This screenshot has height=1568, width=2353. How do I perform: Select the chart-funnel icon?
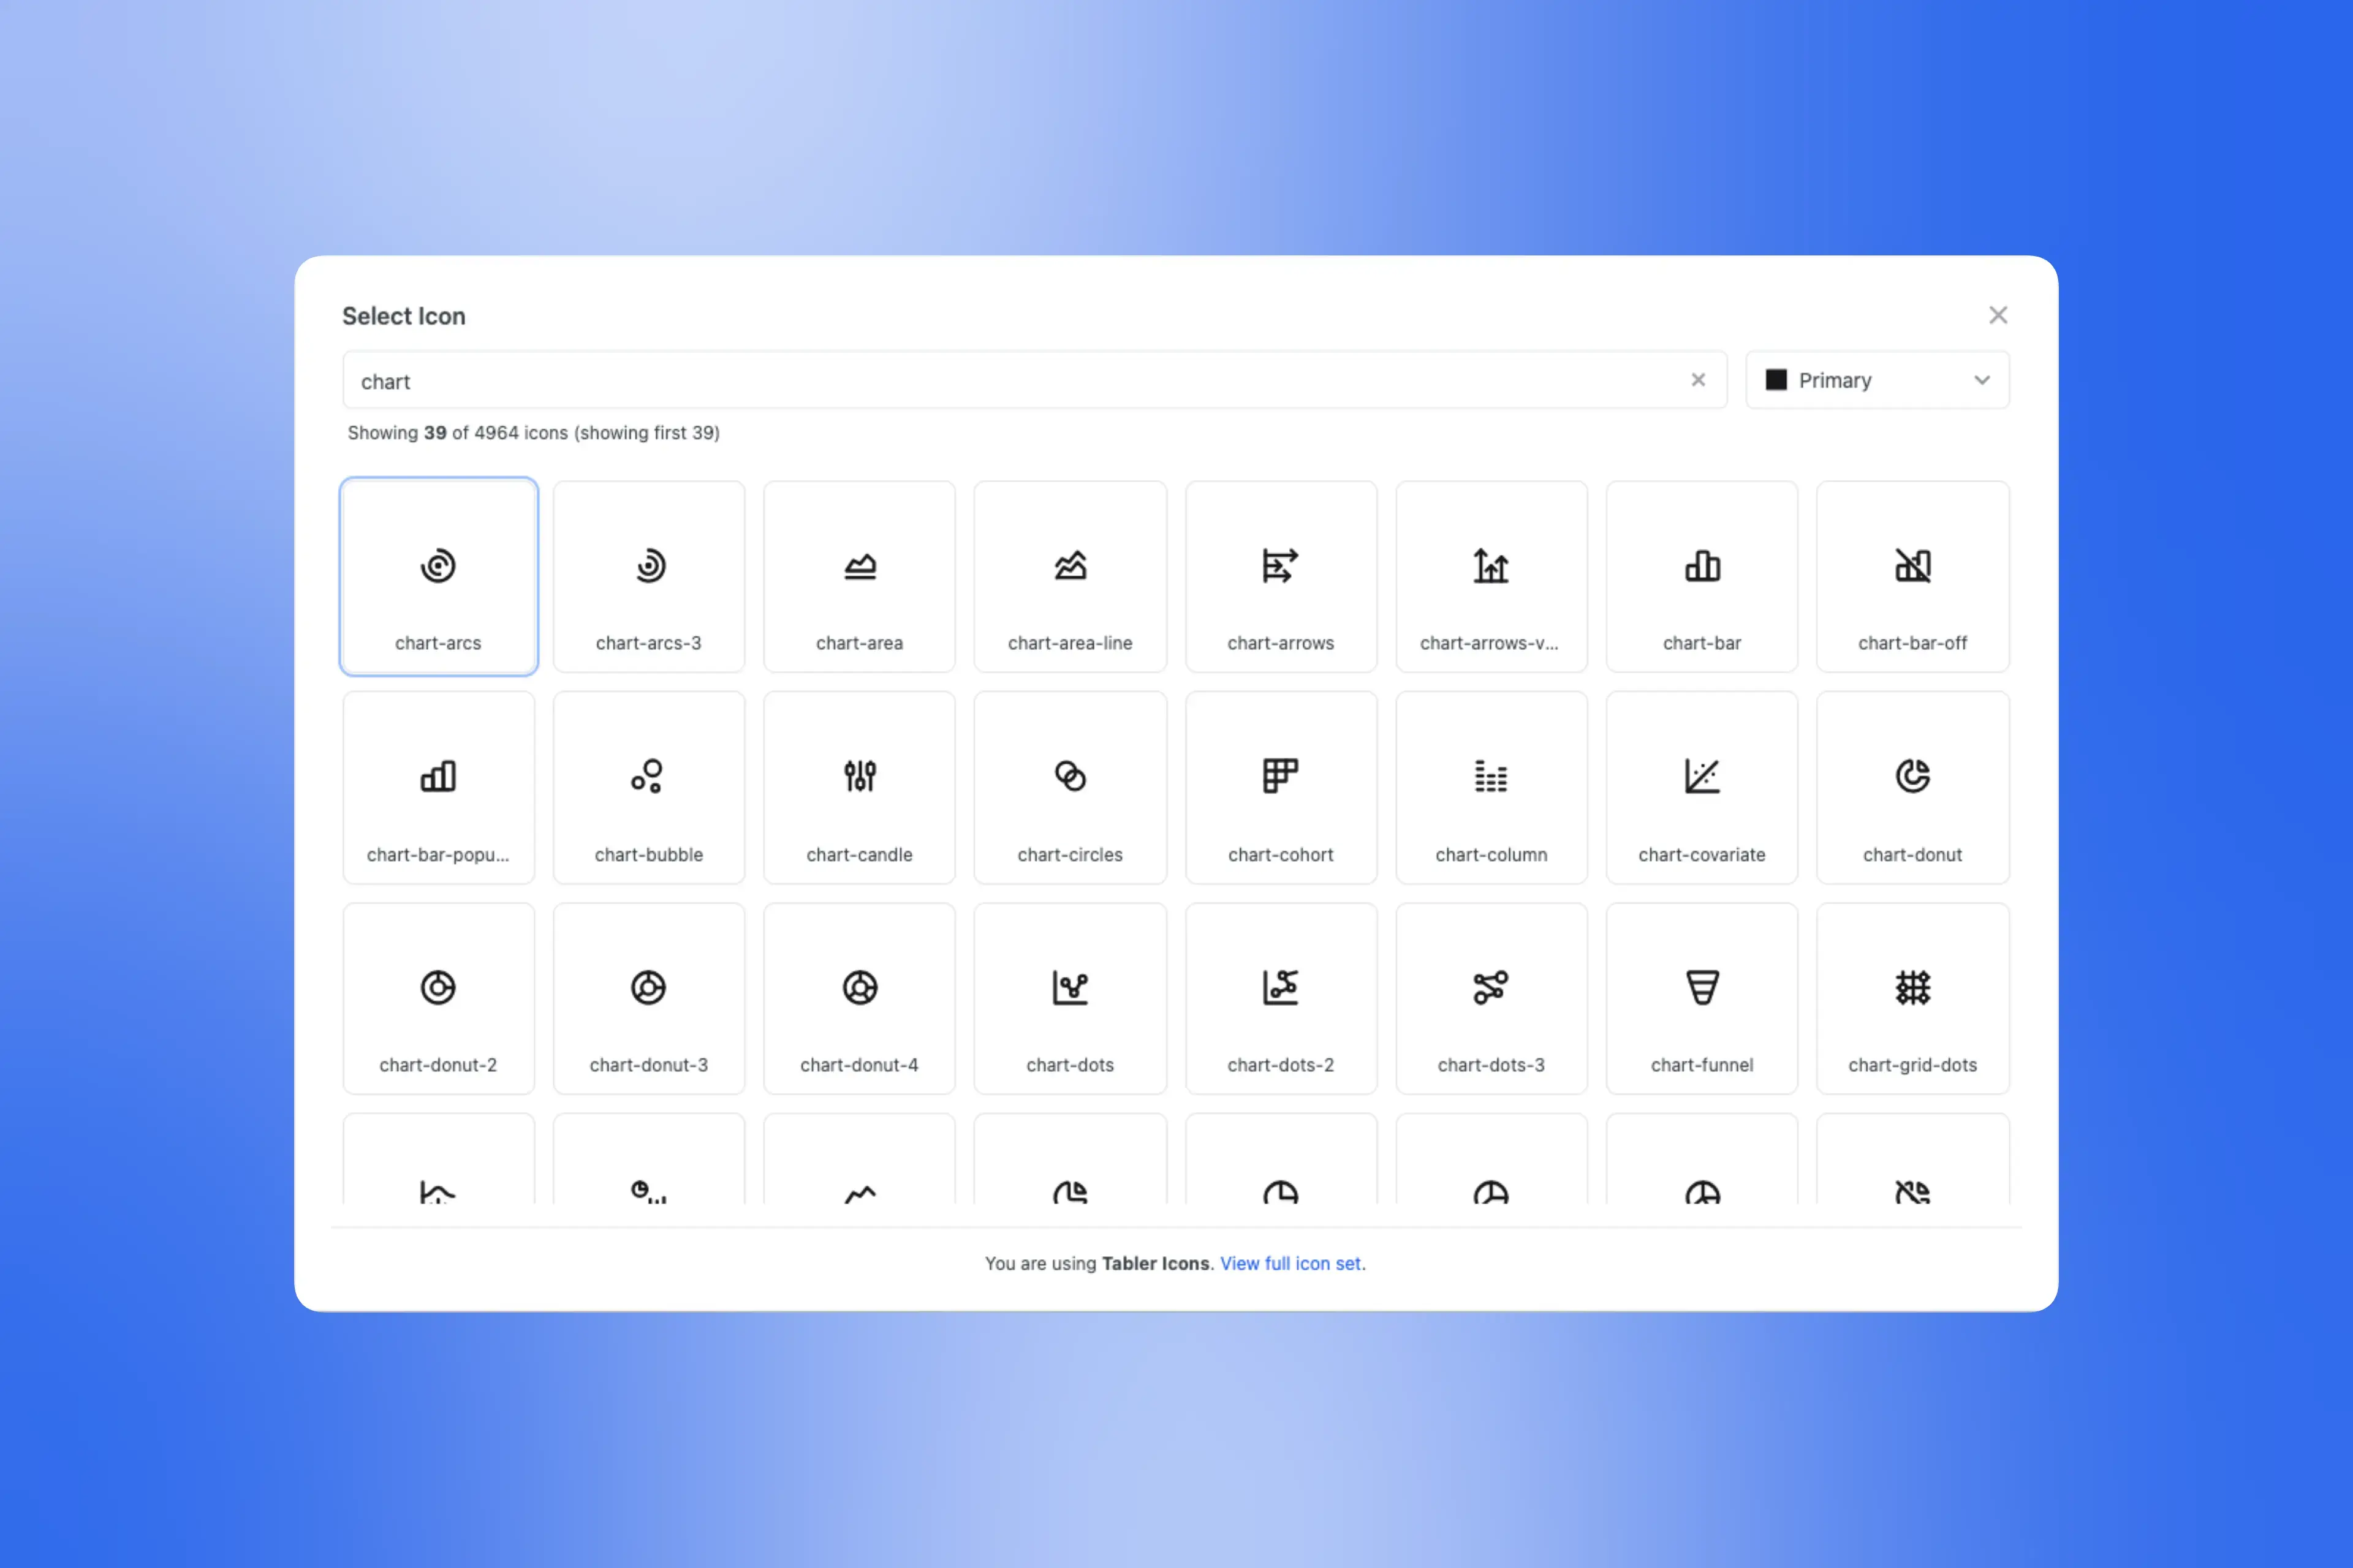pos(1702,998)
